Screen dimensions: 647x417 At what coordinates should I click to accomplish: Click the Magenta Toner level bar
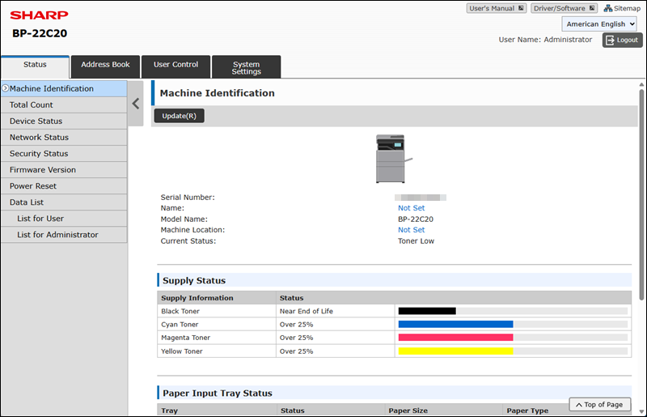[x=513, y=337]
